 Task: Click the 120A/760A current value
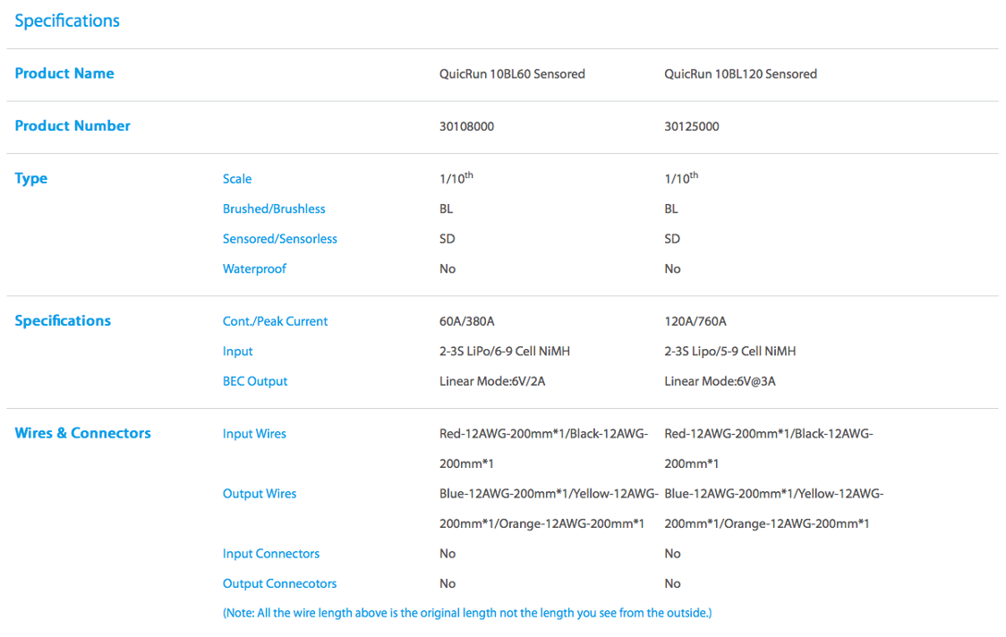(x=695, y=322)
